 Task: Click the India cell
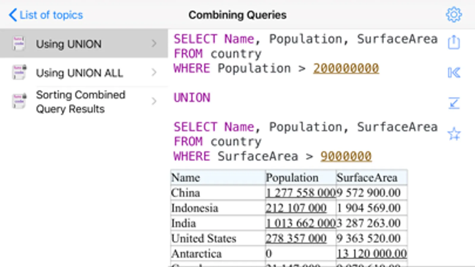pyautogui.click(x=218, y=223)
